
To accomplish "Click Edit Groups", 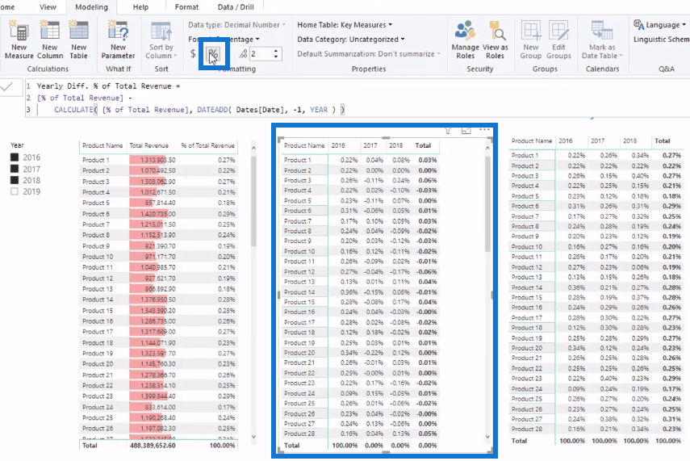I will (558, 40).
